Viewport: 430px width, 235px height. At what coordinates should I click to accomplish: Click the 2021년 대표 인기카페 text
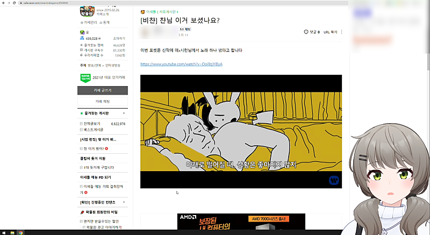click(x=109, y=77)
